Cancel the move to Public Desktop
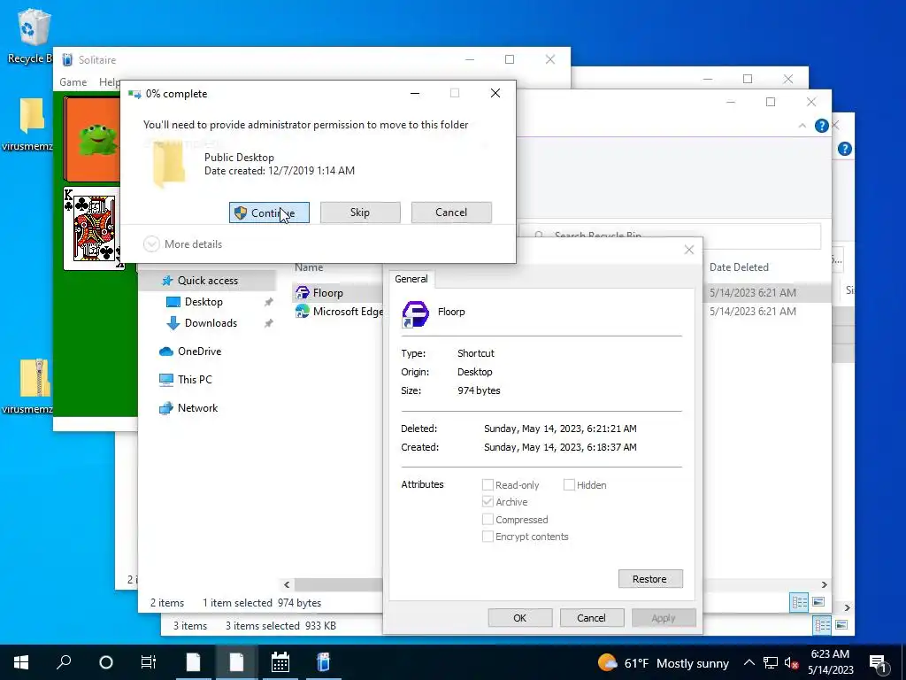This screenshot has width=906, height=680. [x=451, y=212]
